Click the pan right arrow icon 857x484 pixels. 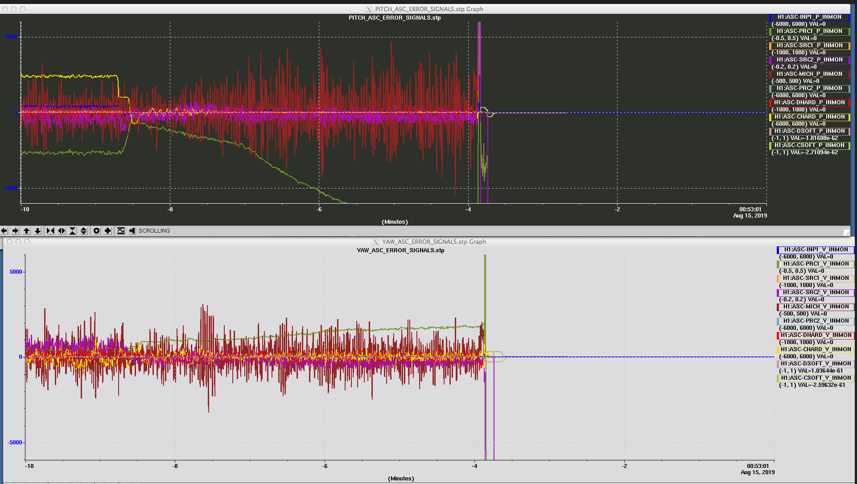(15, 231)
